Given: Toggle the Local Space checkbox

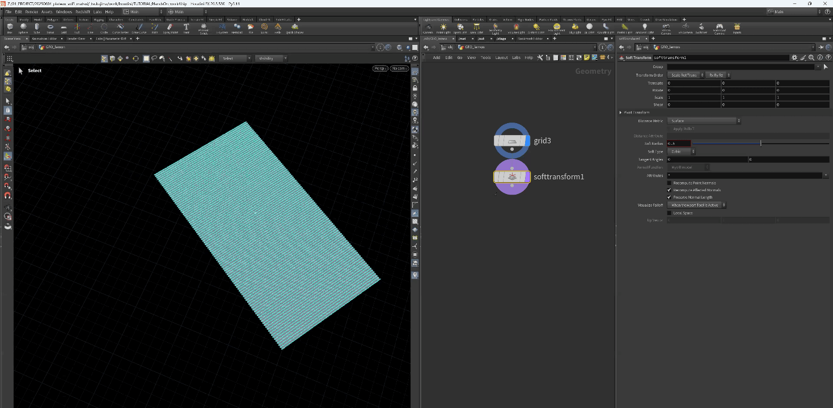Looking at the screenshot, I should 669,213.
